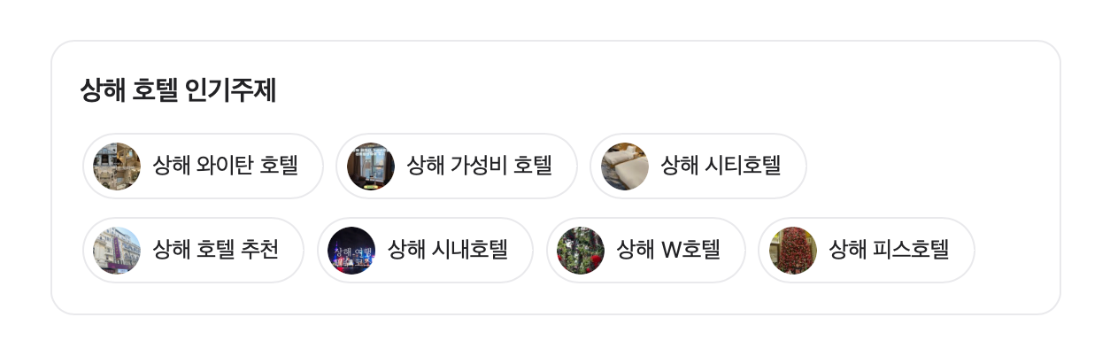Select the 상해 와이탄 호텔 topic chip

[x=204, y=166]
